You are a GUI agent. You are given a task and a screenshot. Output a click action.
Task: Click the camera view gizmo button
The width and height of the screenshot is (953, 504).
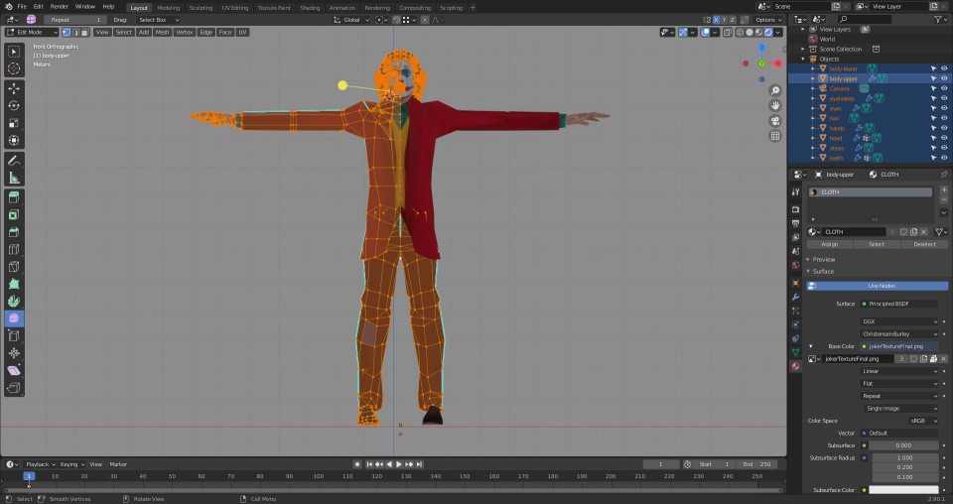coord(775,121)
